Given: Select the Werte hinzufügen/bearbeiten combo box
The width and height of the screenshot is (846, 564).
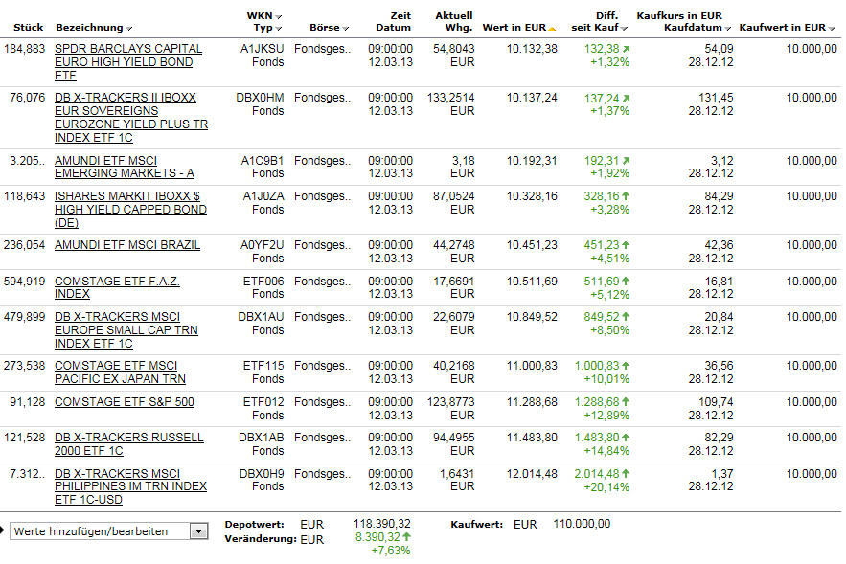Looking at the screenshot, I should (x=109, y=531).
